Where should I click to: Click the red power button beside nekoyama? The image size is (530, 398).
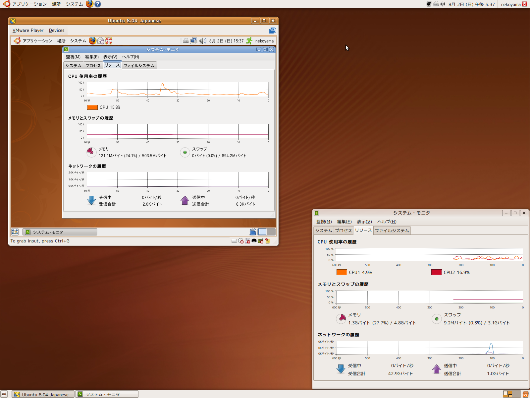pos(525,4)
